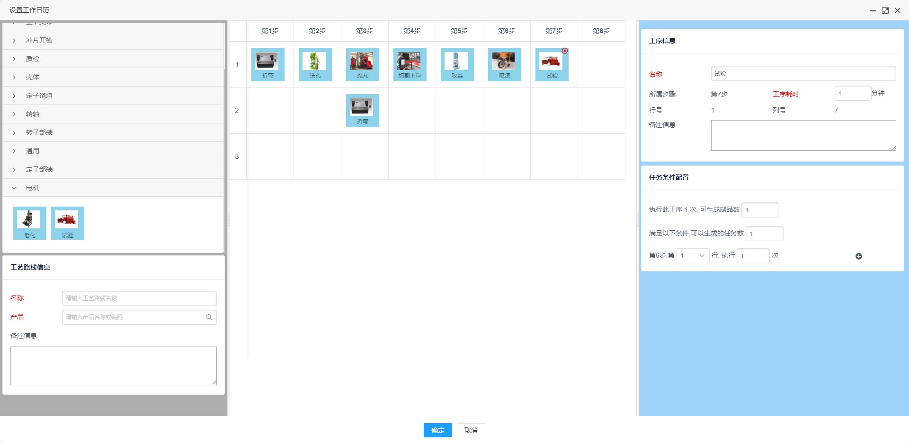Expand the 转轴 category

click(x=113, y=114)
